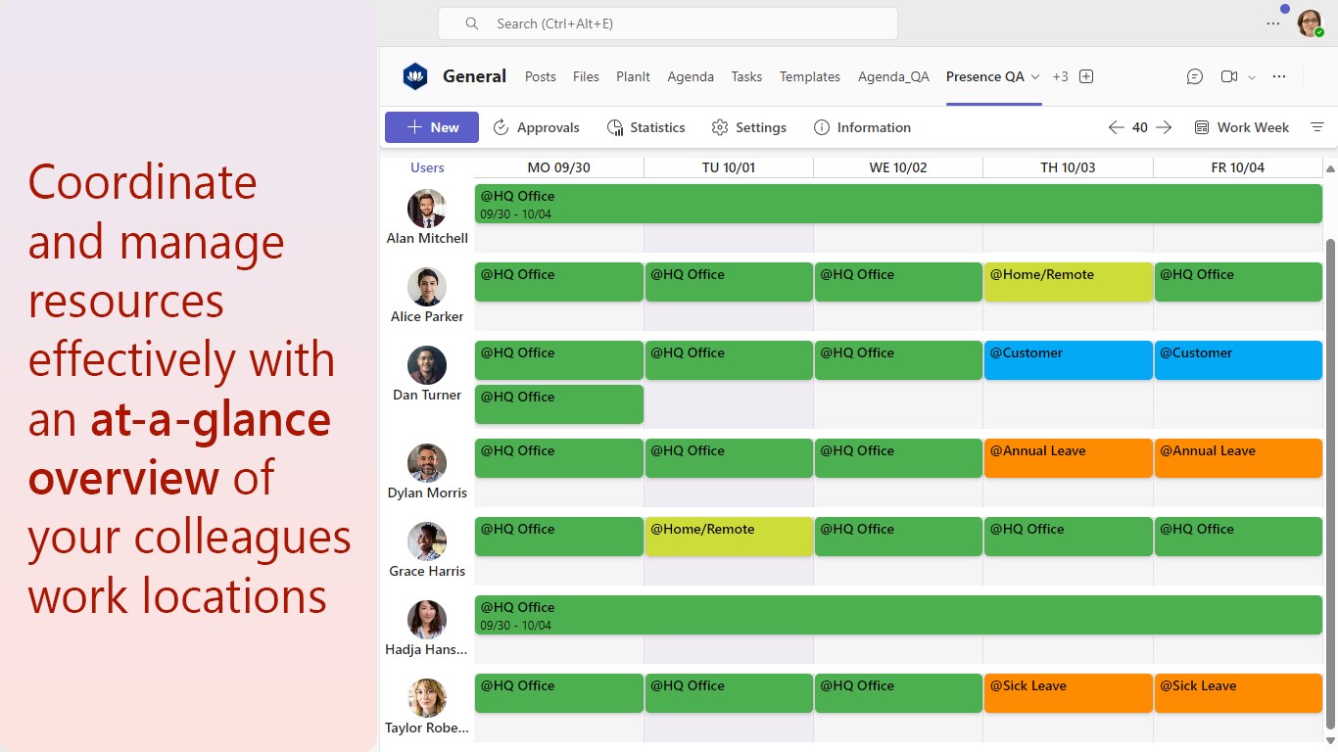Viewport: 1338px width, 752px height.
Task: Show the +3 hidden tabs
Action: pos(1060,76)
